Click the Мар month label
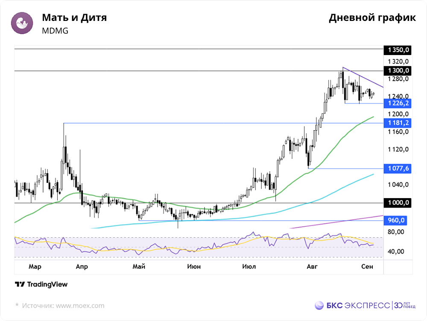Image resolution: width=427 pixels, height=321 pixels. click(35, 266)
